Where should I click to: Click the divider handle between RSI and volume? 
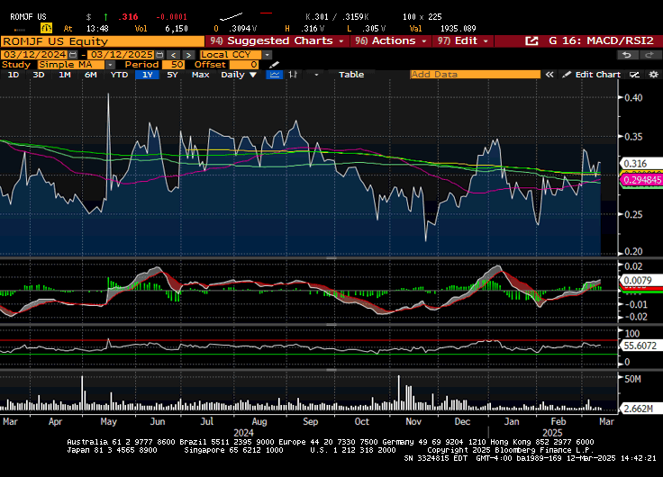click(x=331, y=370)
